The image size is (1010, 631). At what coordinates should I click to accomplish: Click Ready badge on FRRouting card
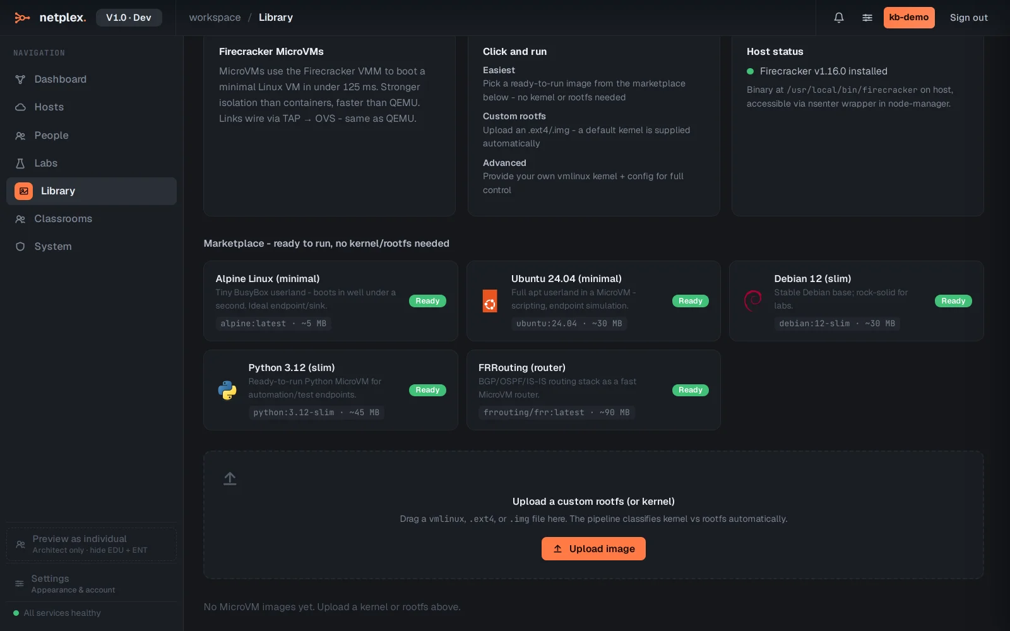tap(691, 390)
